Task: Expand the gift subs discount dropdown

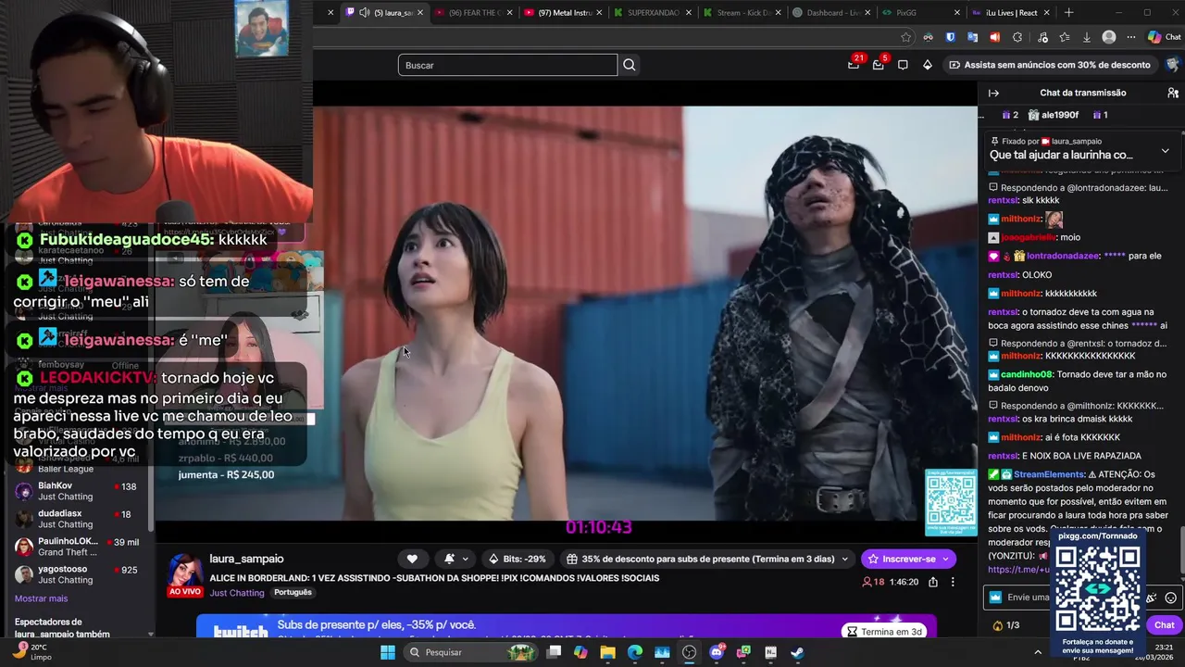Action: click(x=844, y=559)
